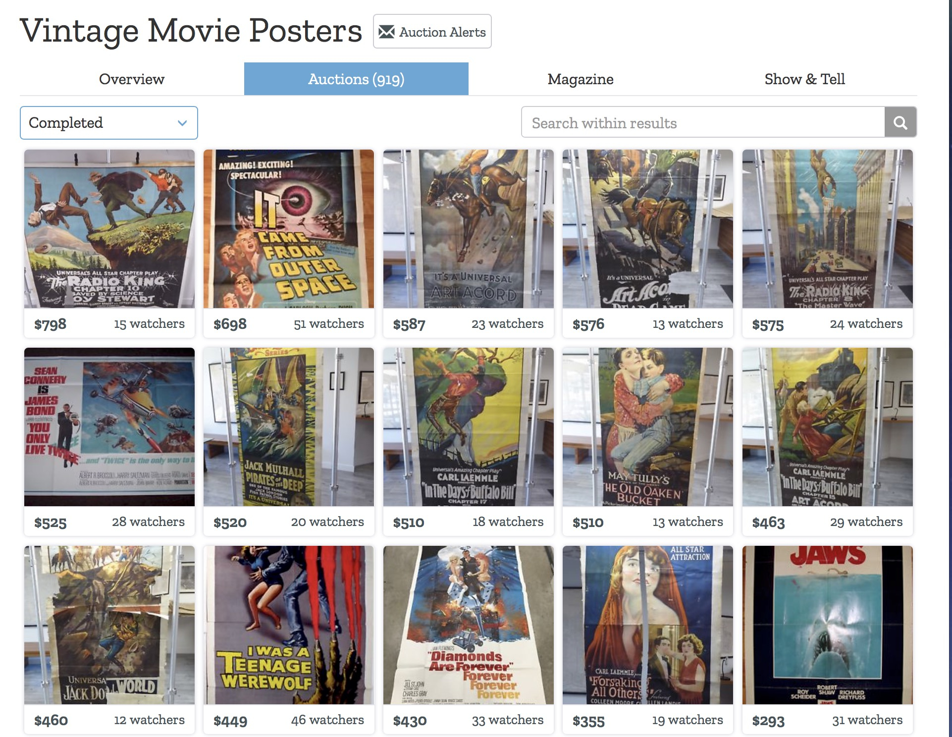Image resolution: width=952 pixels, height=737 pixels.
Task: Click the envelope icon on Auction Alerts
Action: pos(386,32)
